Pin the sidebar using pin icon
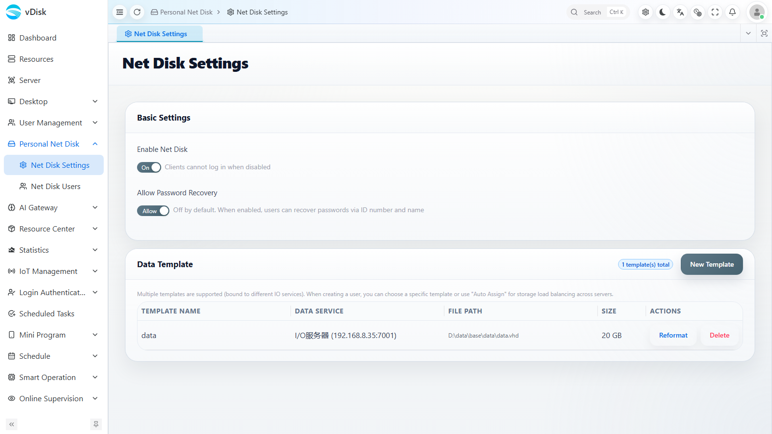 coord(96,424)
